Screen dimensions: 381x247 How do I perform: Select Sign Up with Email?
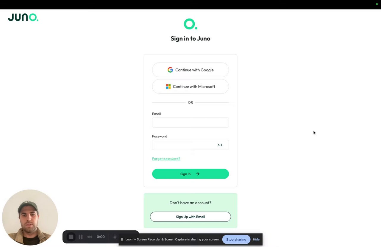(190, 217)
